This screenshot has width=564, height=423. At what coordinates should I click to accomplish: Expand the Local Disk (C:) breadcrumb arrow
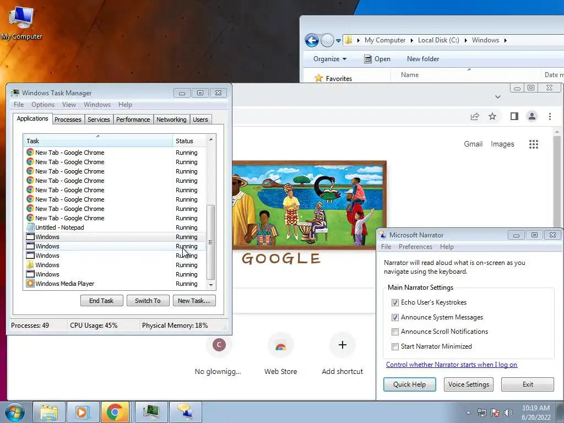coord(466,40)
